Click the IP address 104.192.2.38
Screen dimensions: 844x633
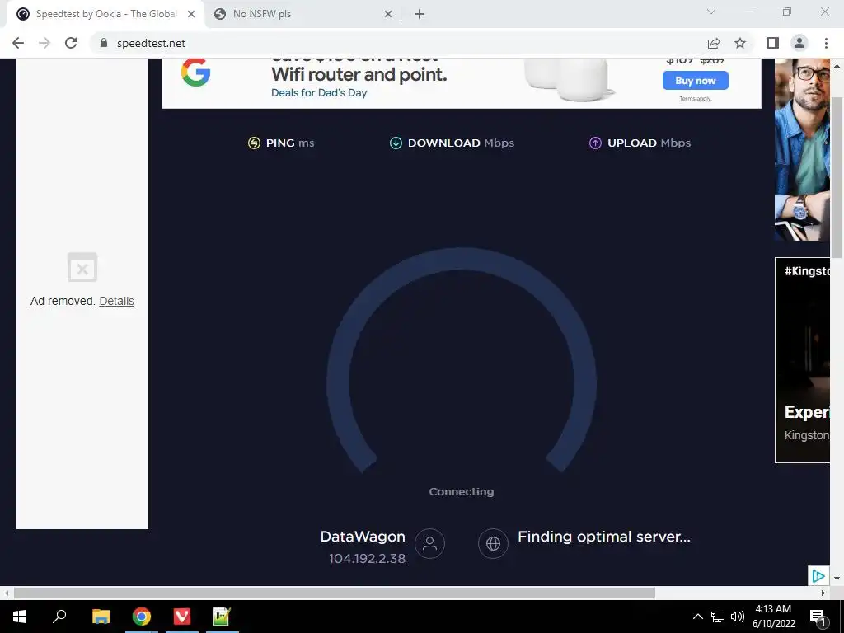367,559
